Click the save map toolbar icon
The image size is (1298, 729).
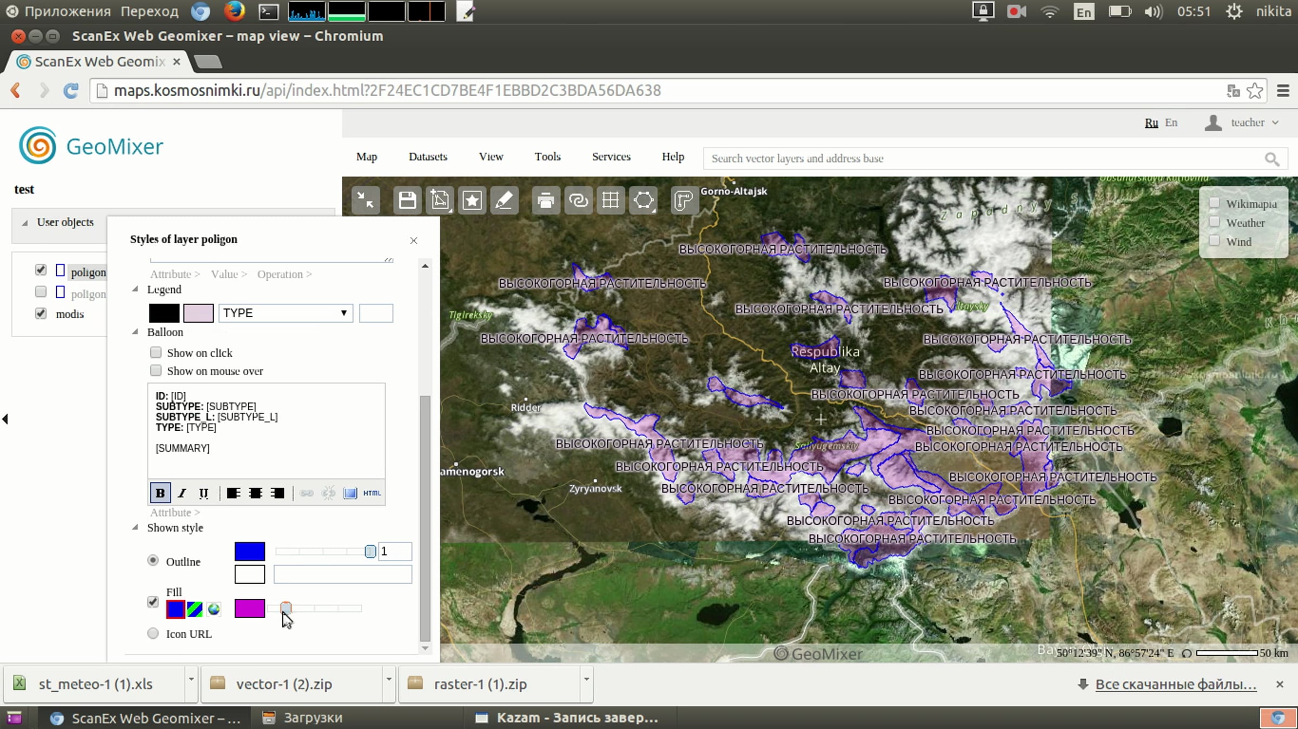407,200
